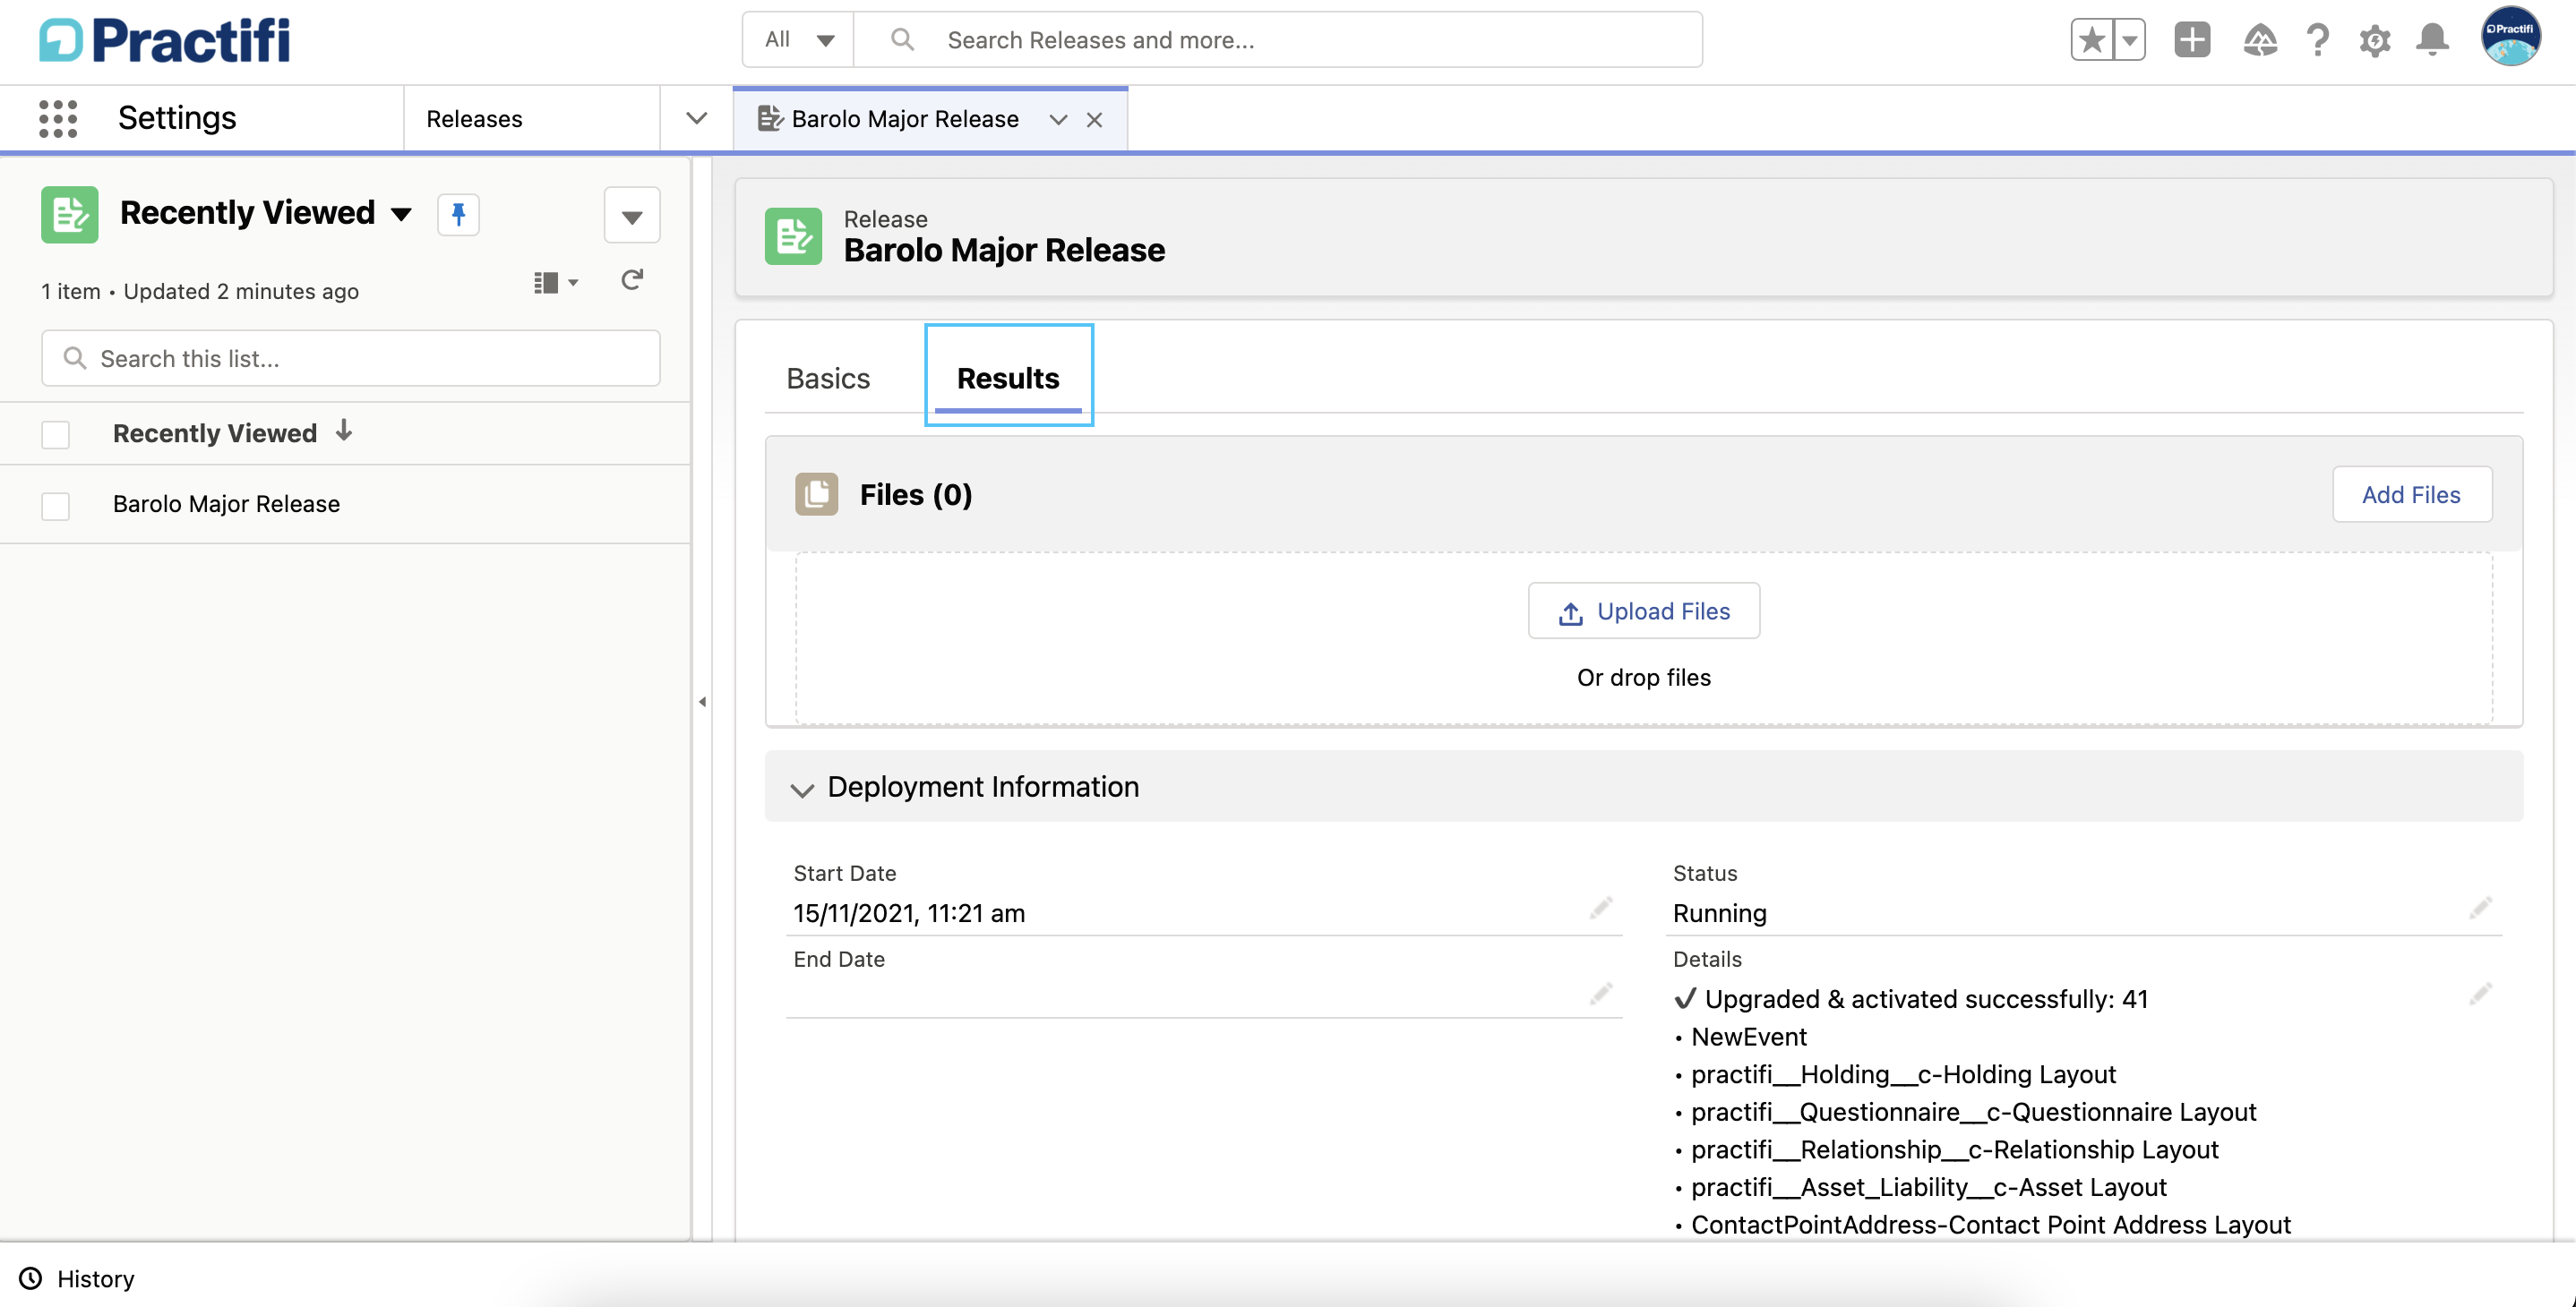Click the Release record header icon
This screenshot has width=2576, height=1307.
(x=793, y=235)
